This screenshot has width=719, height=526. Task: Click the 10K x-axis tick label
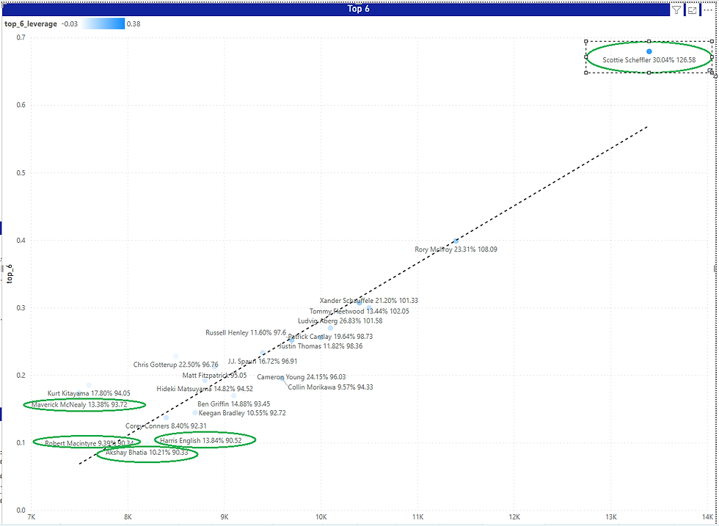[x=321, y=517]
